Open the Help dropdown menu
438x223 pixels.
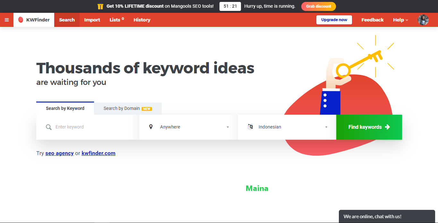click(400, 20)
